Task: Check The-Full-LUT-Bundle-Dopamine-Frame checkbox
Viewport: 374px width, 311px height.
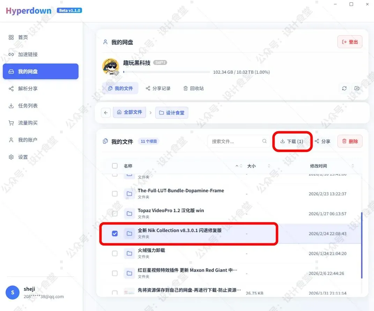Action: tap(115, 194)
